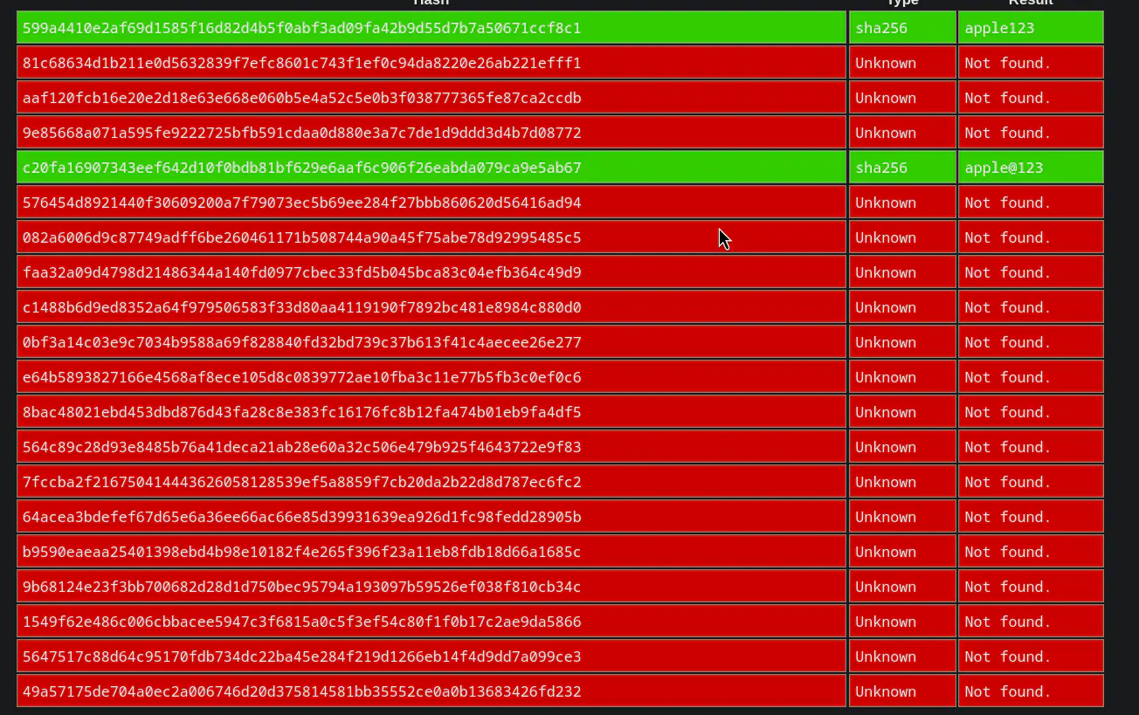
Task: Select hash starting with 9b68124e23f3
Action: 431,586
